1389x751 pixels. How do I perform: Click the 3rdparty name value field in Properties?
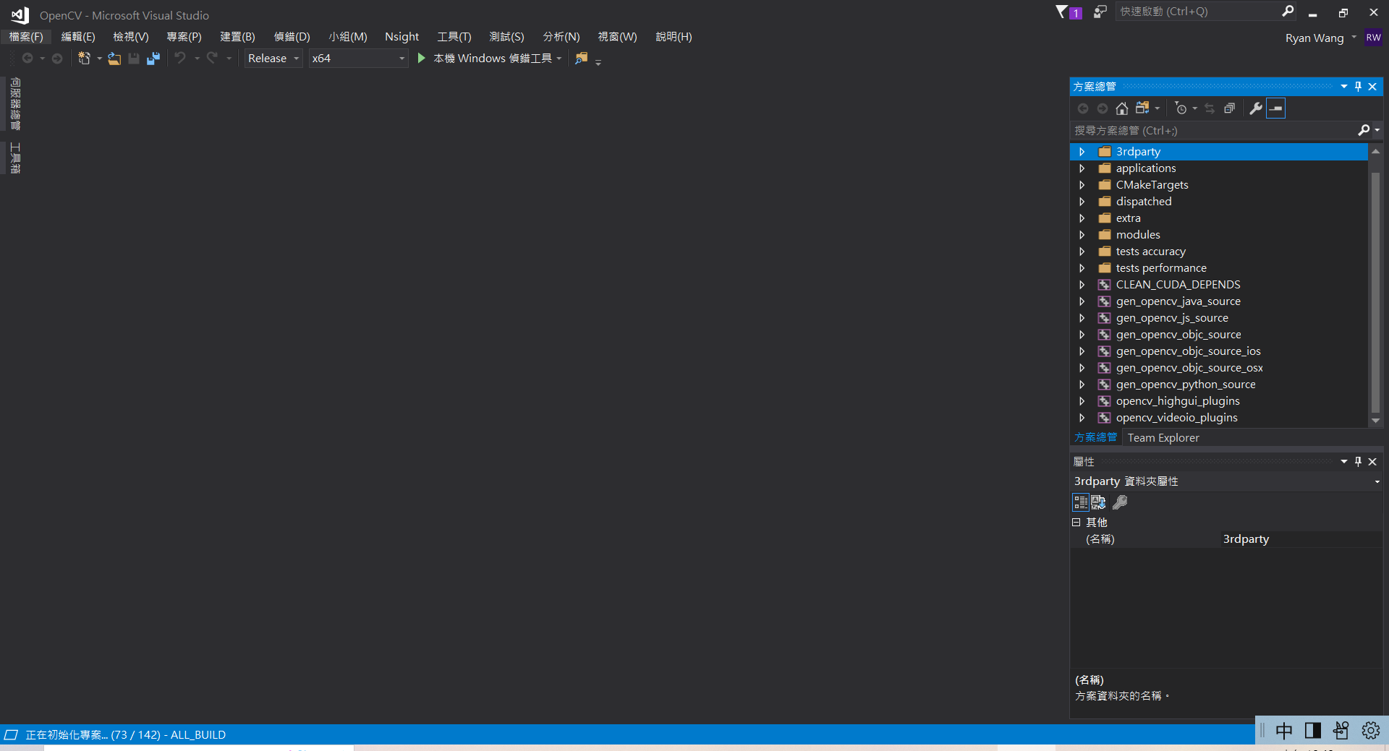(x=1301, y=539)
